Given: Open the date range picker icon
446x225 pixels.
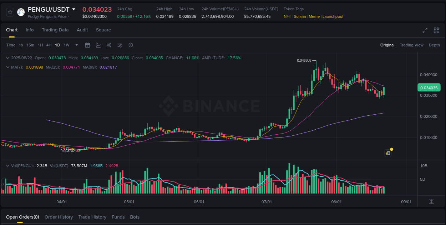Looking at the screenshot, I should [x=87, y=45].
